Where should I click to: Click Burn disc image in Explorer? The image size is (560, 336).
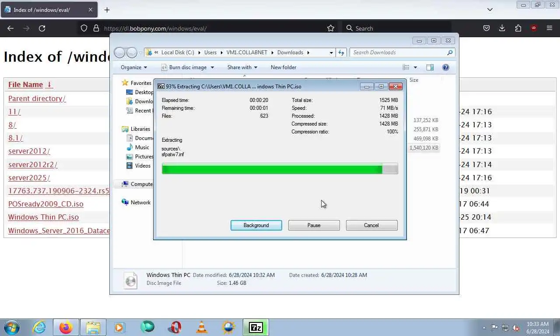click(184, 67)
